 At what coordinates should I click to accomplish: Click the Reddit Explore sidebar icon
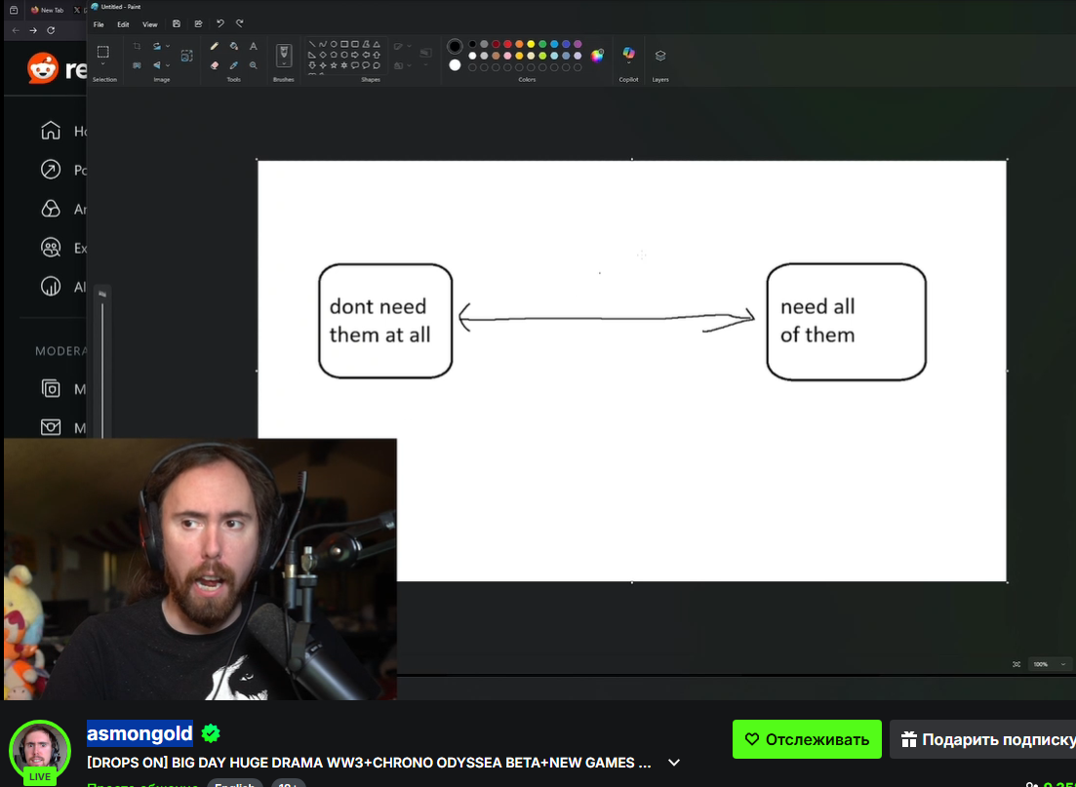click(50, 247)
